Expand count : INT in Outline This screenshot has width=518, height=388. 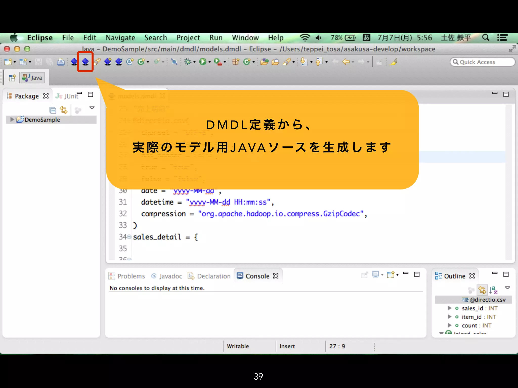click(449, 325)
